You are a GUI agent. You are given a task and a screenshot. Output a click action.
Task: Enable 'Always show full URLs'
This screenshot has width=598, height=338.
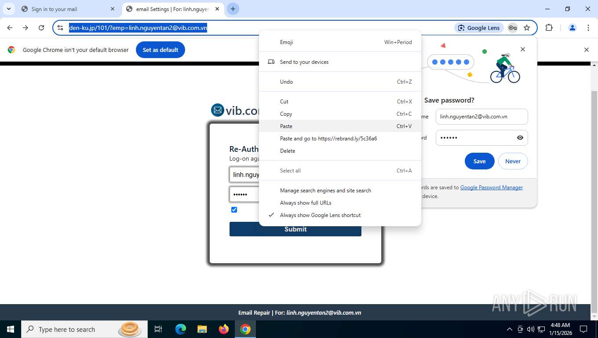(x=340, y=203)
